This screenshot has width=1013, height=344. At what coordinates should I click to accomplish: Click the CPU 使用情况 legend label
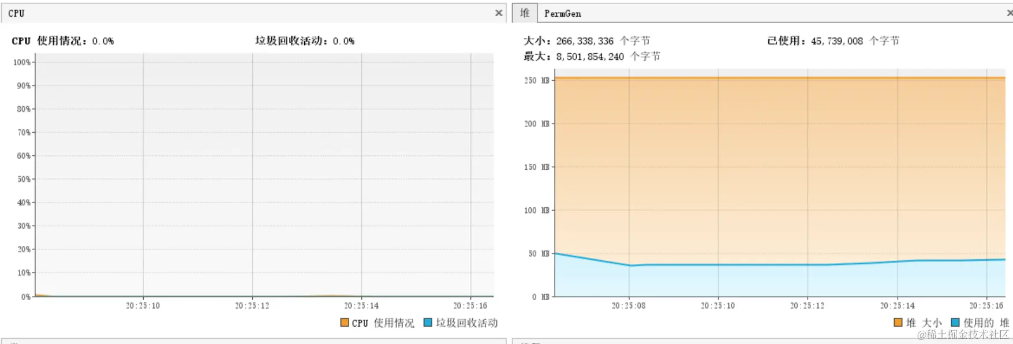[x=383, y=323]
